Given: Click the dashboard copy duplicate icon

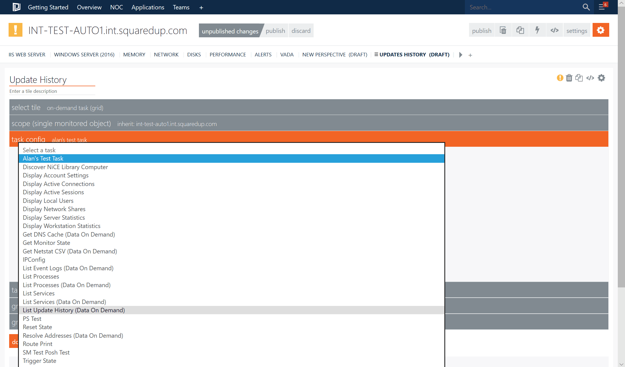Looking at the screenshot, I should coord(520,30).
